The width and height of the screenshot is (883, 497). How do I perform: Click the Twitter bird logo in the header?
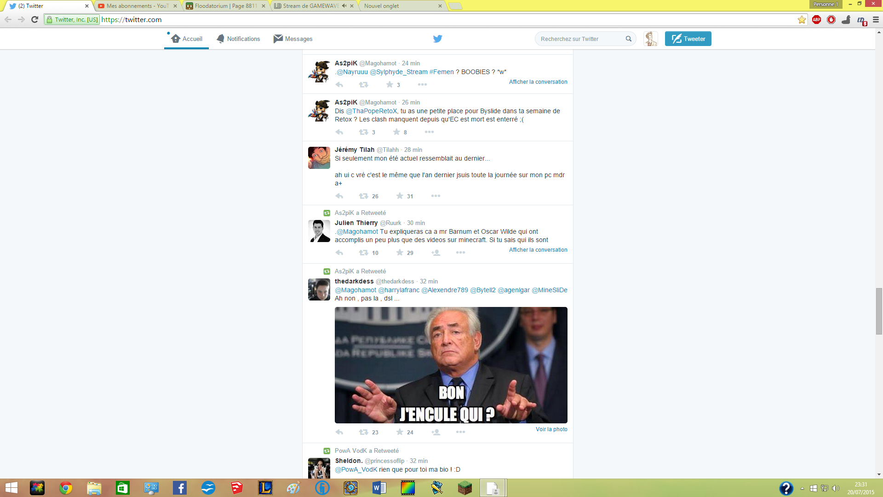point(437,39)
